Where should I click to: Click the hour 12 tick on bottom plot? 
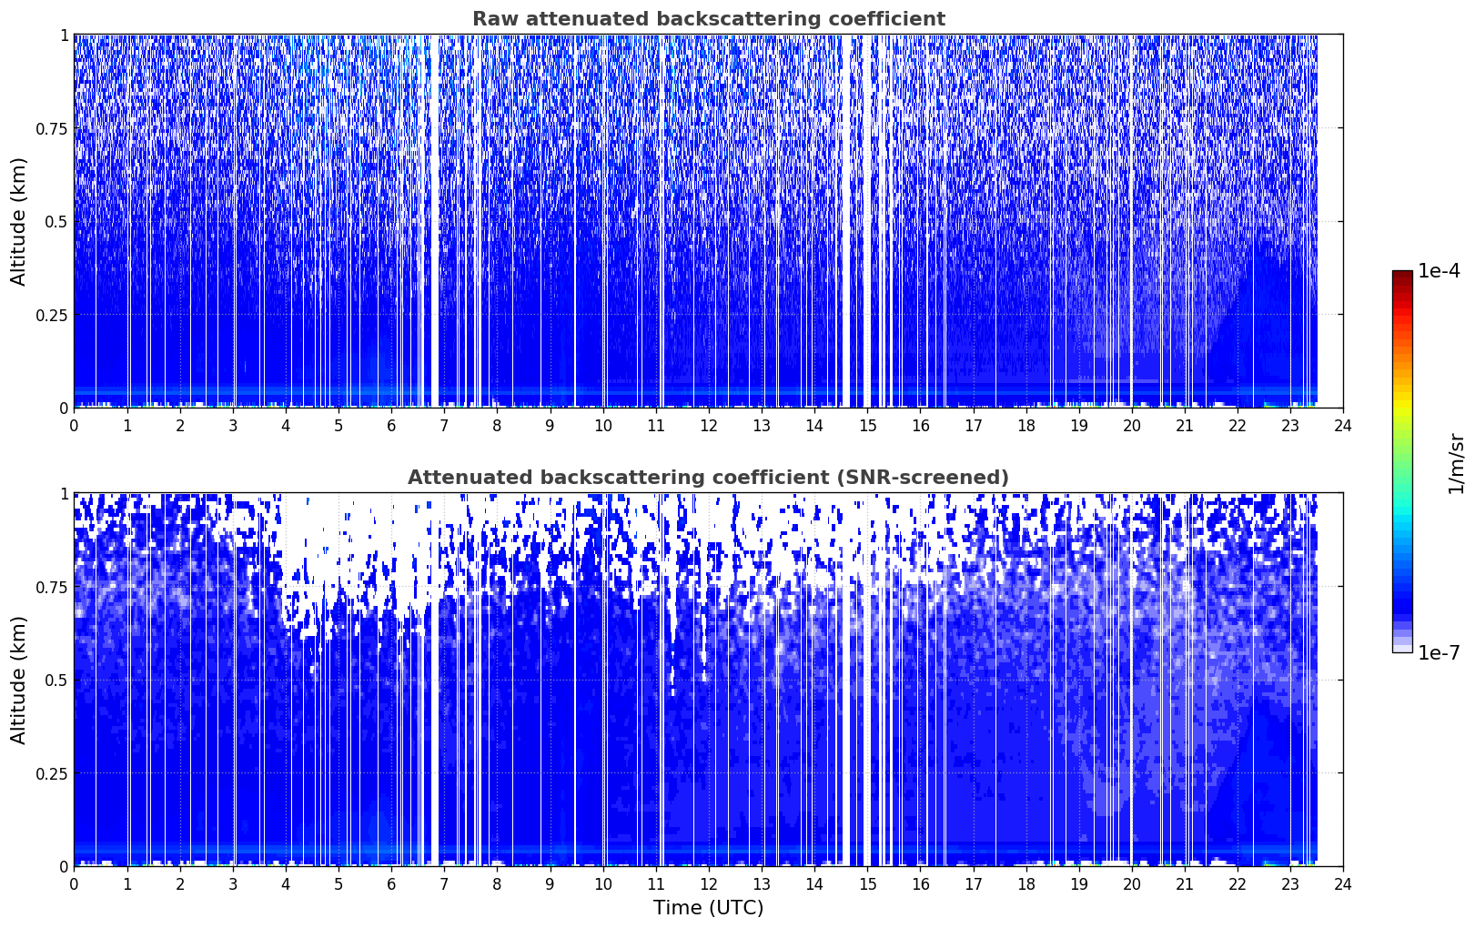pyautogui.click(x=708, y=884)
